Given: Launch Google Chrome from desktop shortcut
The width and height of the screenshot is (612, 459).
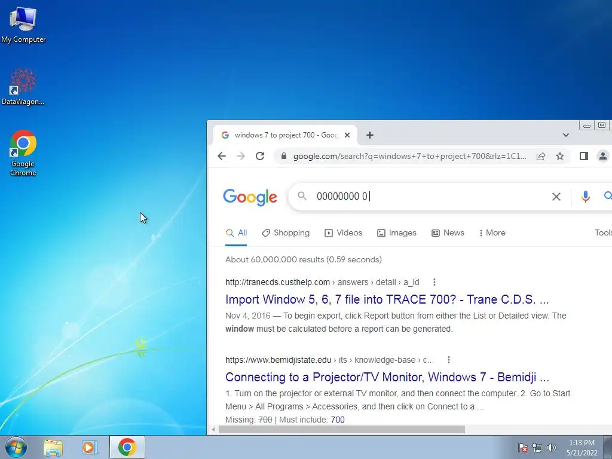Looking at the screenshot, I should [x=23, y=153].
